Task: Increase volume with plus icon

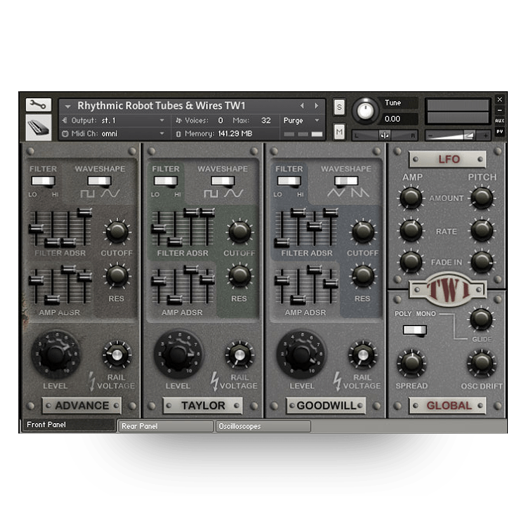Action: [486, 136]
